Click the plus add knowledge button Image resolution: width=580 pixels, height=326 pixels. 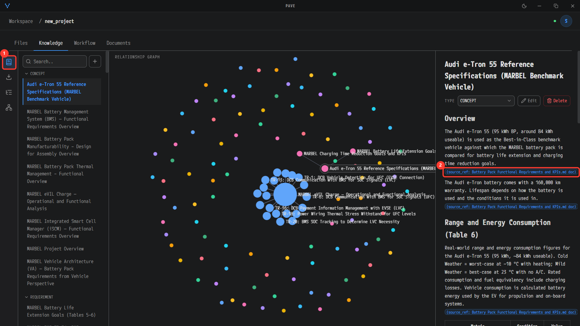[x=95, y=61]
